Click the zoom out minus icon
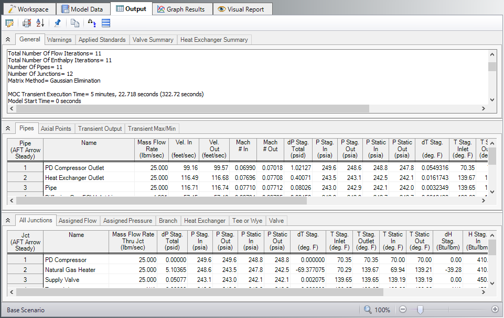 (402, 310)
